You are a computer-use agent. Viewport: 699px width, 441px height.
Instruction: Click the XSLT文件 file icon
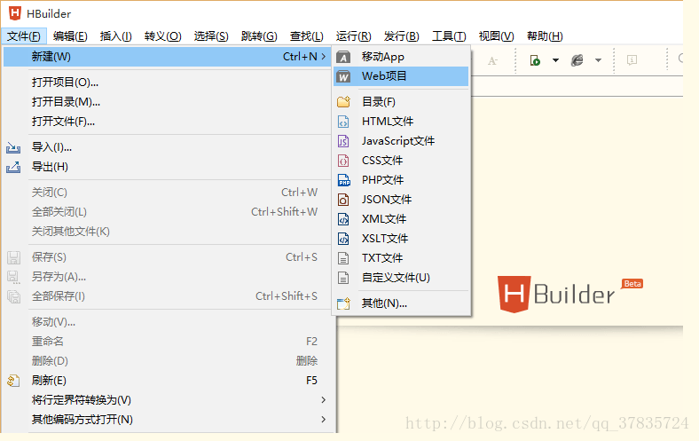point(343,239)
